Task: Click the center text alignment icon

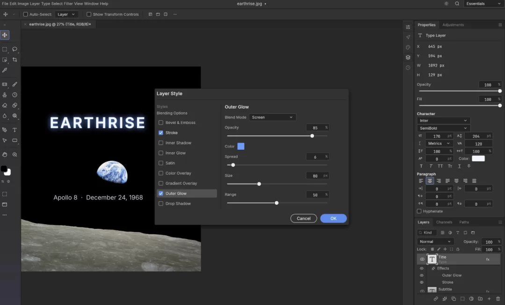Action: click(430, 181)
